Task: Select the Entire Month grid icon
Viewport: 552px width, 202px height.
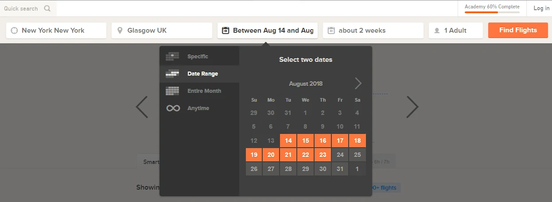Action: 172,91
